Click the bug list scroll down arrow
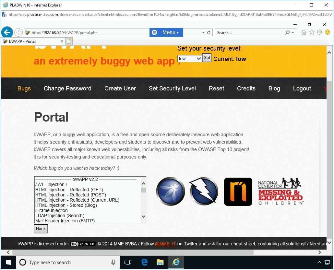Image resolution: width=334 pixels, height=270 pixels. coord(144,217)
